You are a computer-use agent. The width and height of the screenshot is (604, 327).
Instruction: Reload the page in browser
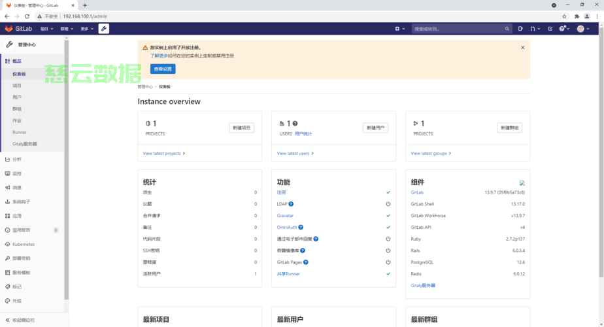tap(27, 16)
